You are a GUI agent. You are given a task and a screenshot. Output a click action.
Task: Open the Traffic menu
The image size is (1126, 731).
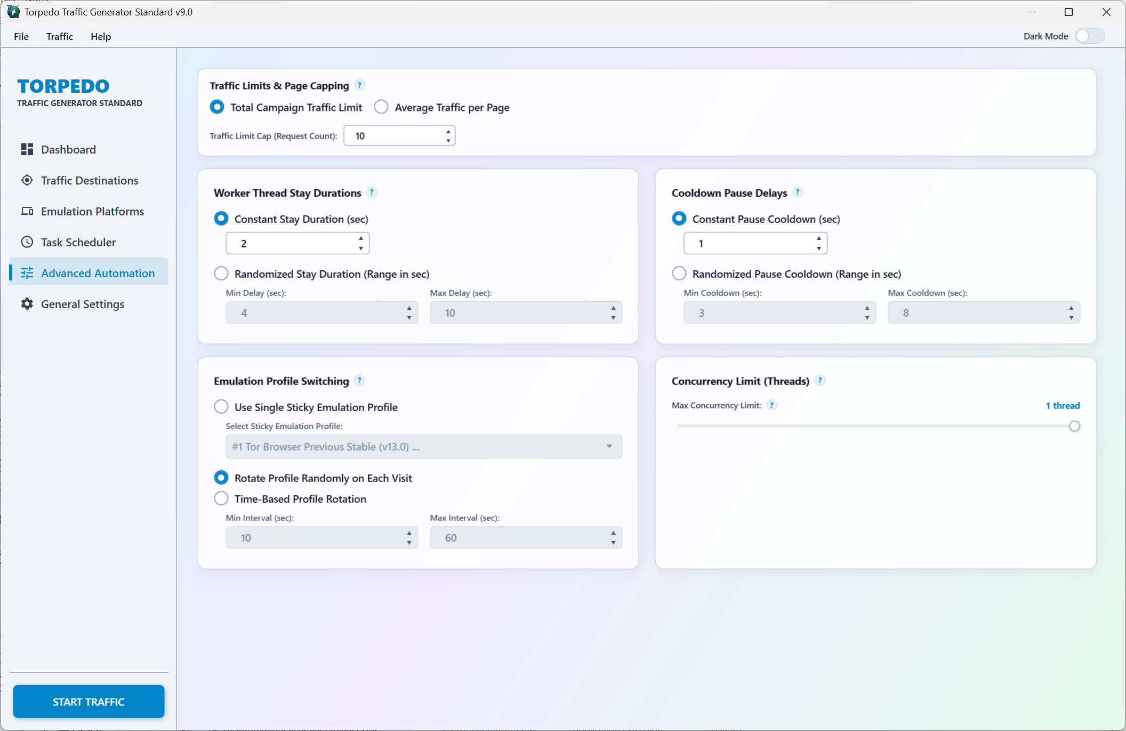[x=60, y=36]
